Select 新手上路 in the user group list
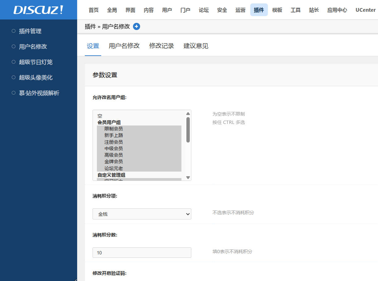This screenshot has width=378, height=281. pos(139,135)
